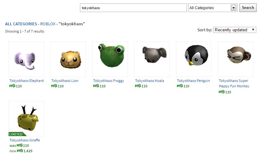The image size is (262, 156).
Task: Click the arrow button on the category selector
Action: point(233,8)
